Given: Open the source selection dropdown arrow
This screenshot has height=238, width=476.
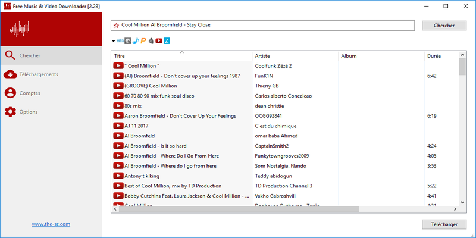Looking at the screenshot, I should [114, 41].
